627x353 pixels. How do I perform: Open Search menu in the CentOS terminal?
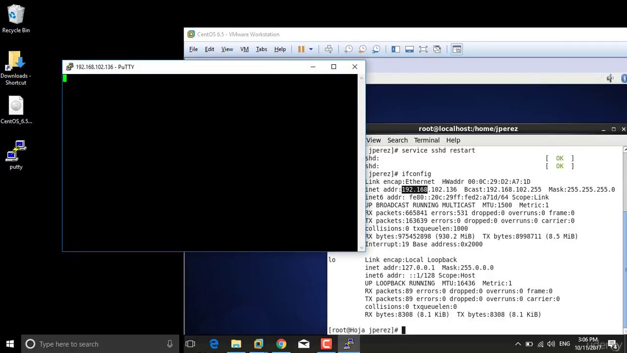397,140
